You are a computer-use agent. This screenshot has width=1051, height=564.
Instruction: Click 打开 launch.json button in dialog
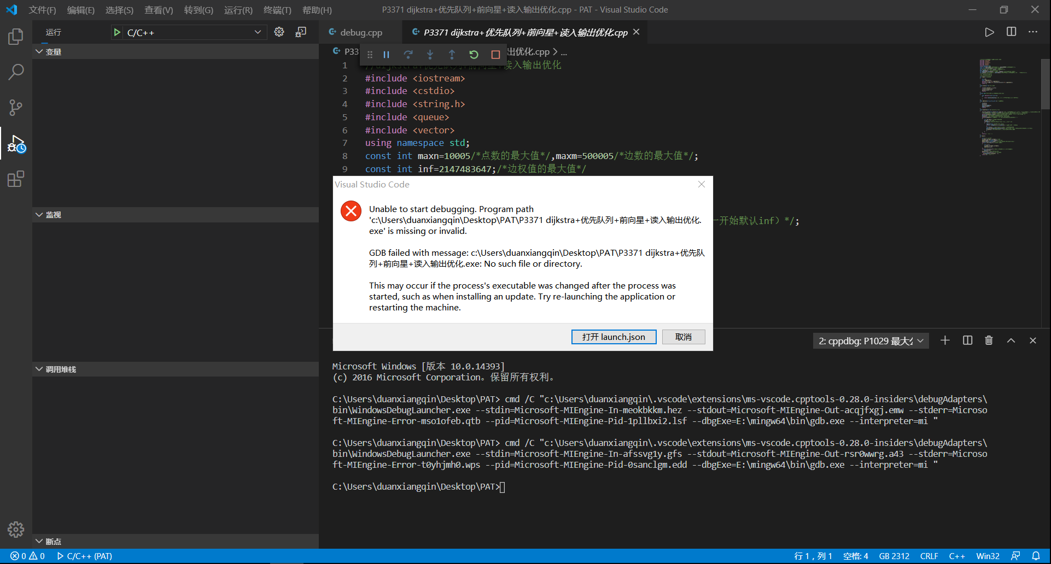614,337
